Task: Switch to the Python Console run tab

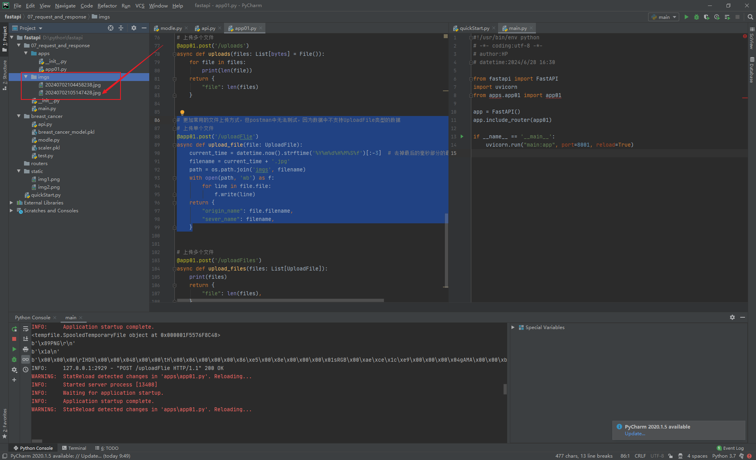Action: (33, 317)
